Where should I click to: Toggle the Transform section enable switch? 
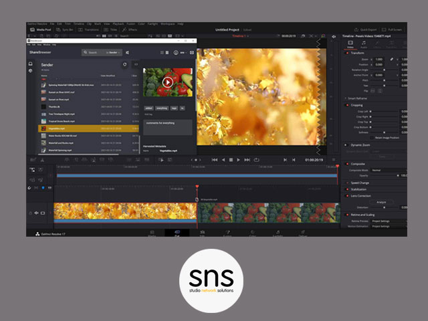pyautogui.click(x=347, y=53)
